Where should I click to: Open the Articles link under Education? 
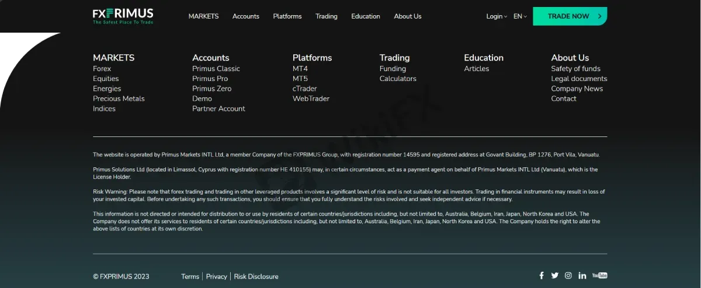[x=477, y=69]
